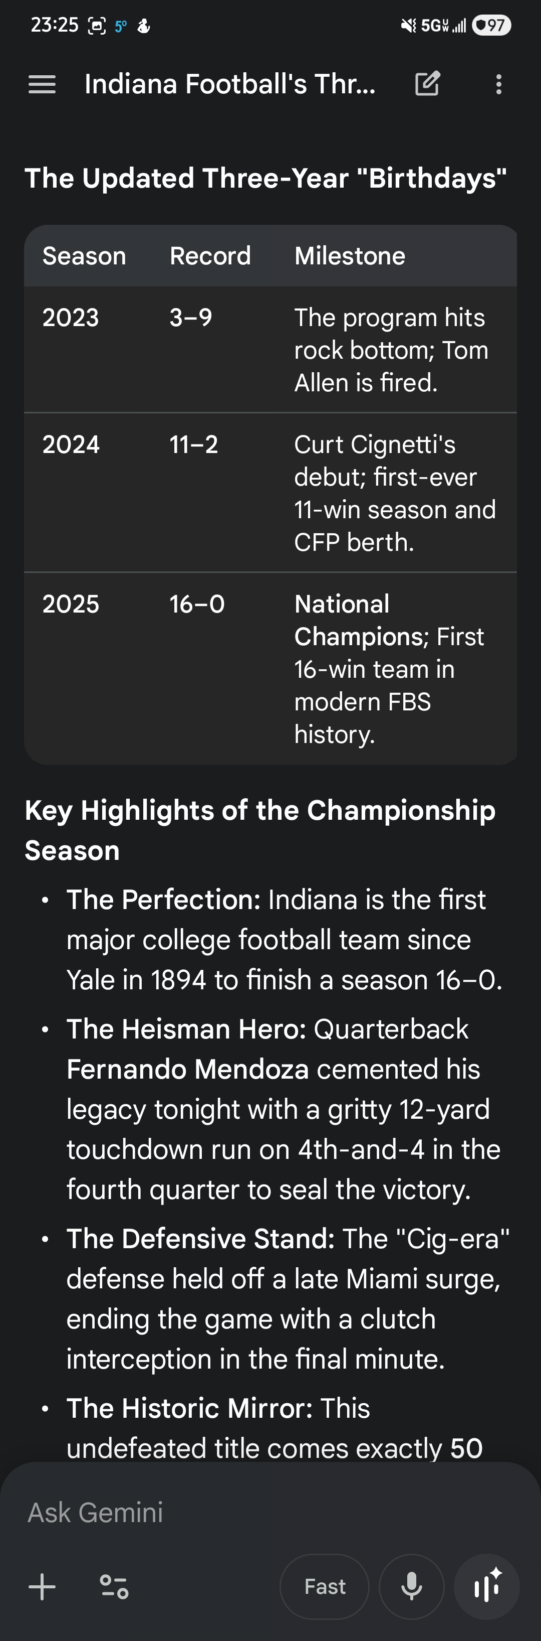Tap the 11–2 record cell

193,444
